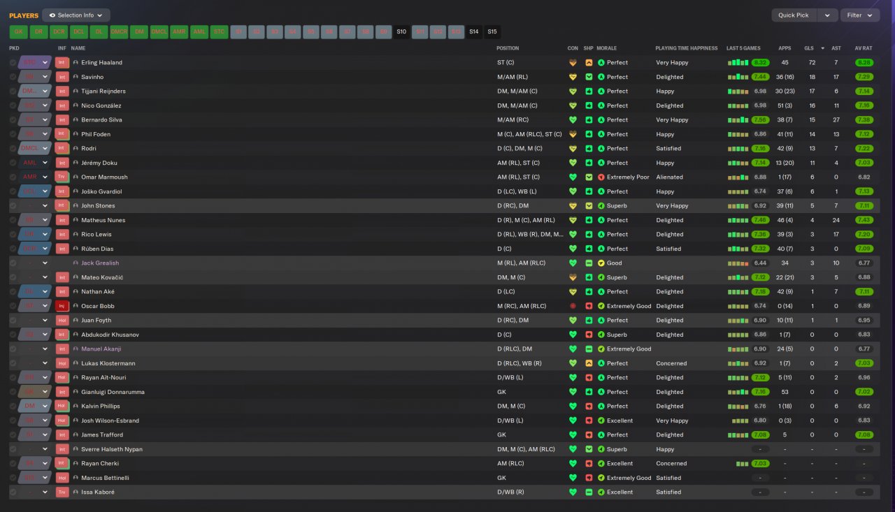Viewport: 895px width, 512px height.
Task: Click Oscar Bobb's Inj info badge
Action: [x=62, y=306]
